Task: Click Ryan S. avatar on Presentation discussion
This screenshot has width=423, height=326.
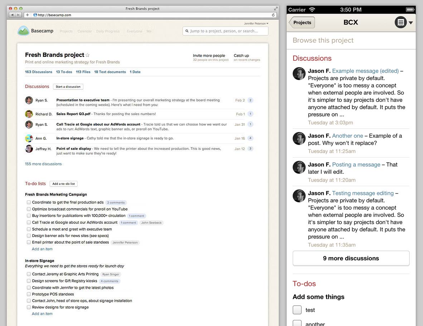Action: (x=29, y=100)
